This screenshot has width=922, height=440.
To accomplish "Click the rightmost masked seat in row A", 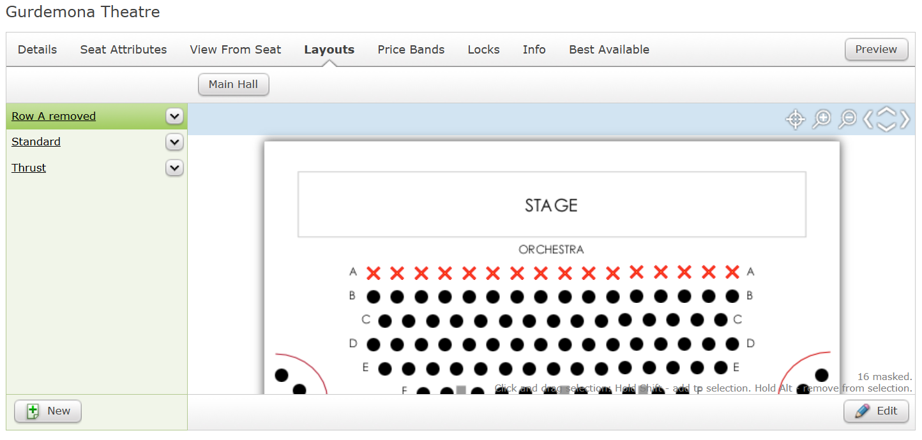I will 732,272.
